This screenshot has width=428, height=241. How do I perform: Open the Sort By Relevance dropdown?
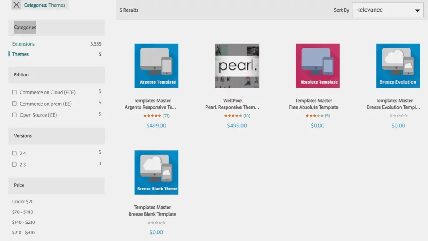(387, 10)
